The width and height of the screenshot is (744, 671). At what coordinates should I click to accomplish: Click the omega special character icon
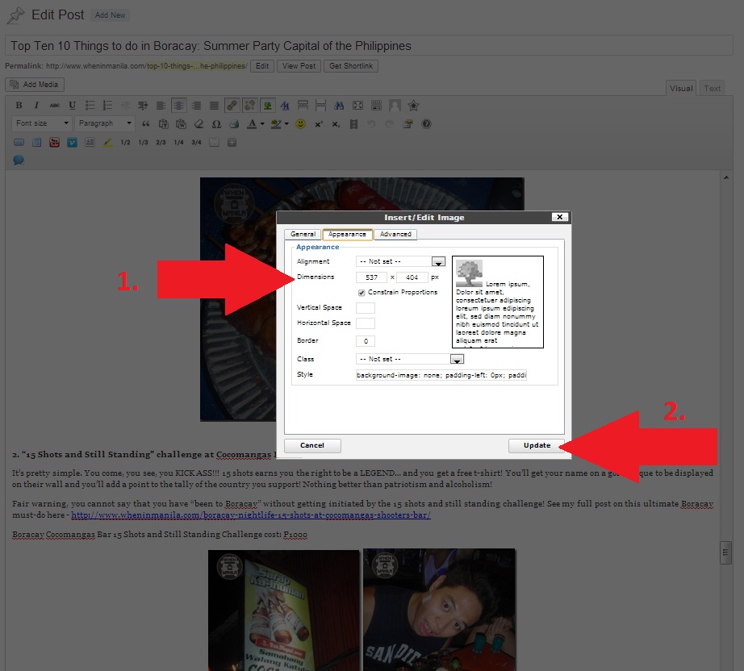[216, 124]
